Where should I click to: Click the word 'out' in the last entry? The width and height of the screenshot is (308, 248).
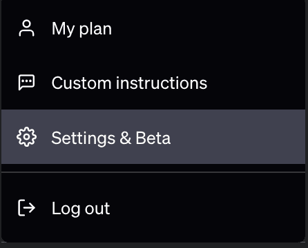click(97, 209)
